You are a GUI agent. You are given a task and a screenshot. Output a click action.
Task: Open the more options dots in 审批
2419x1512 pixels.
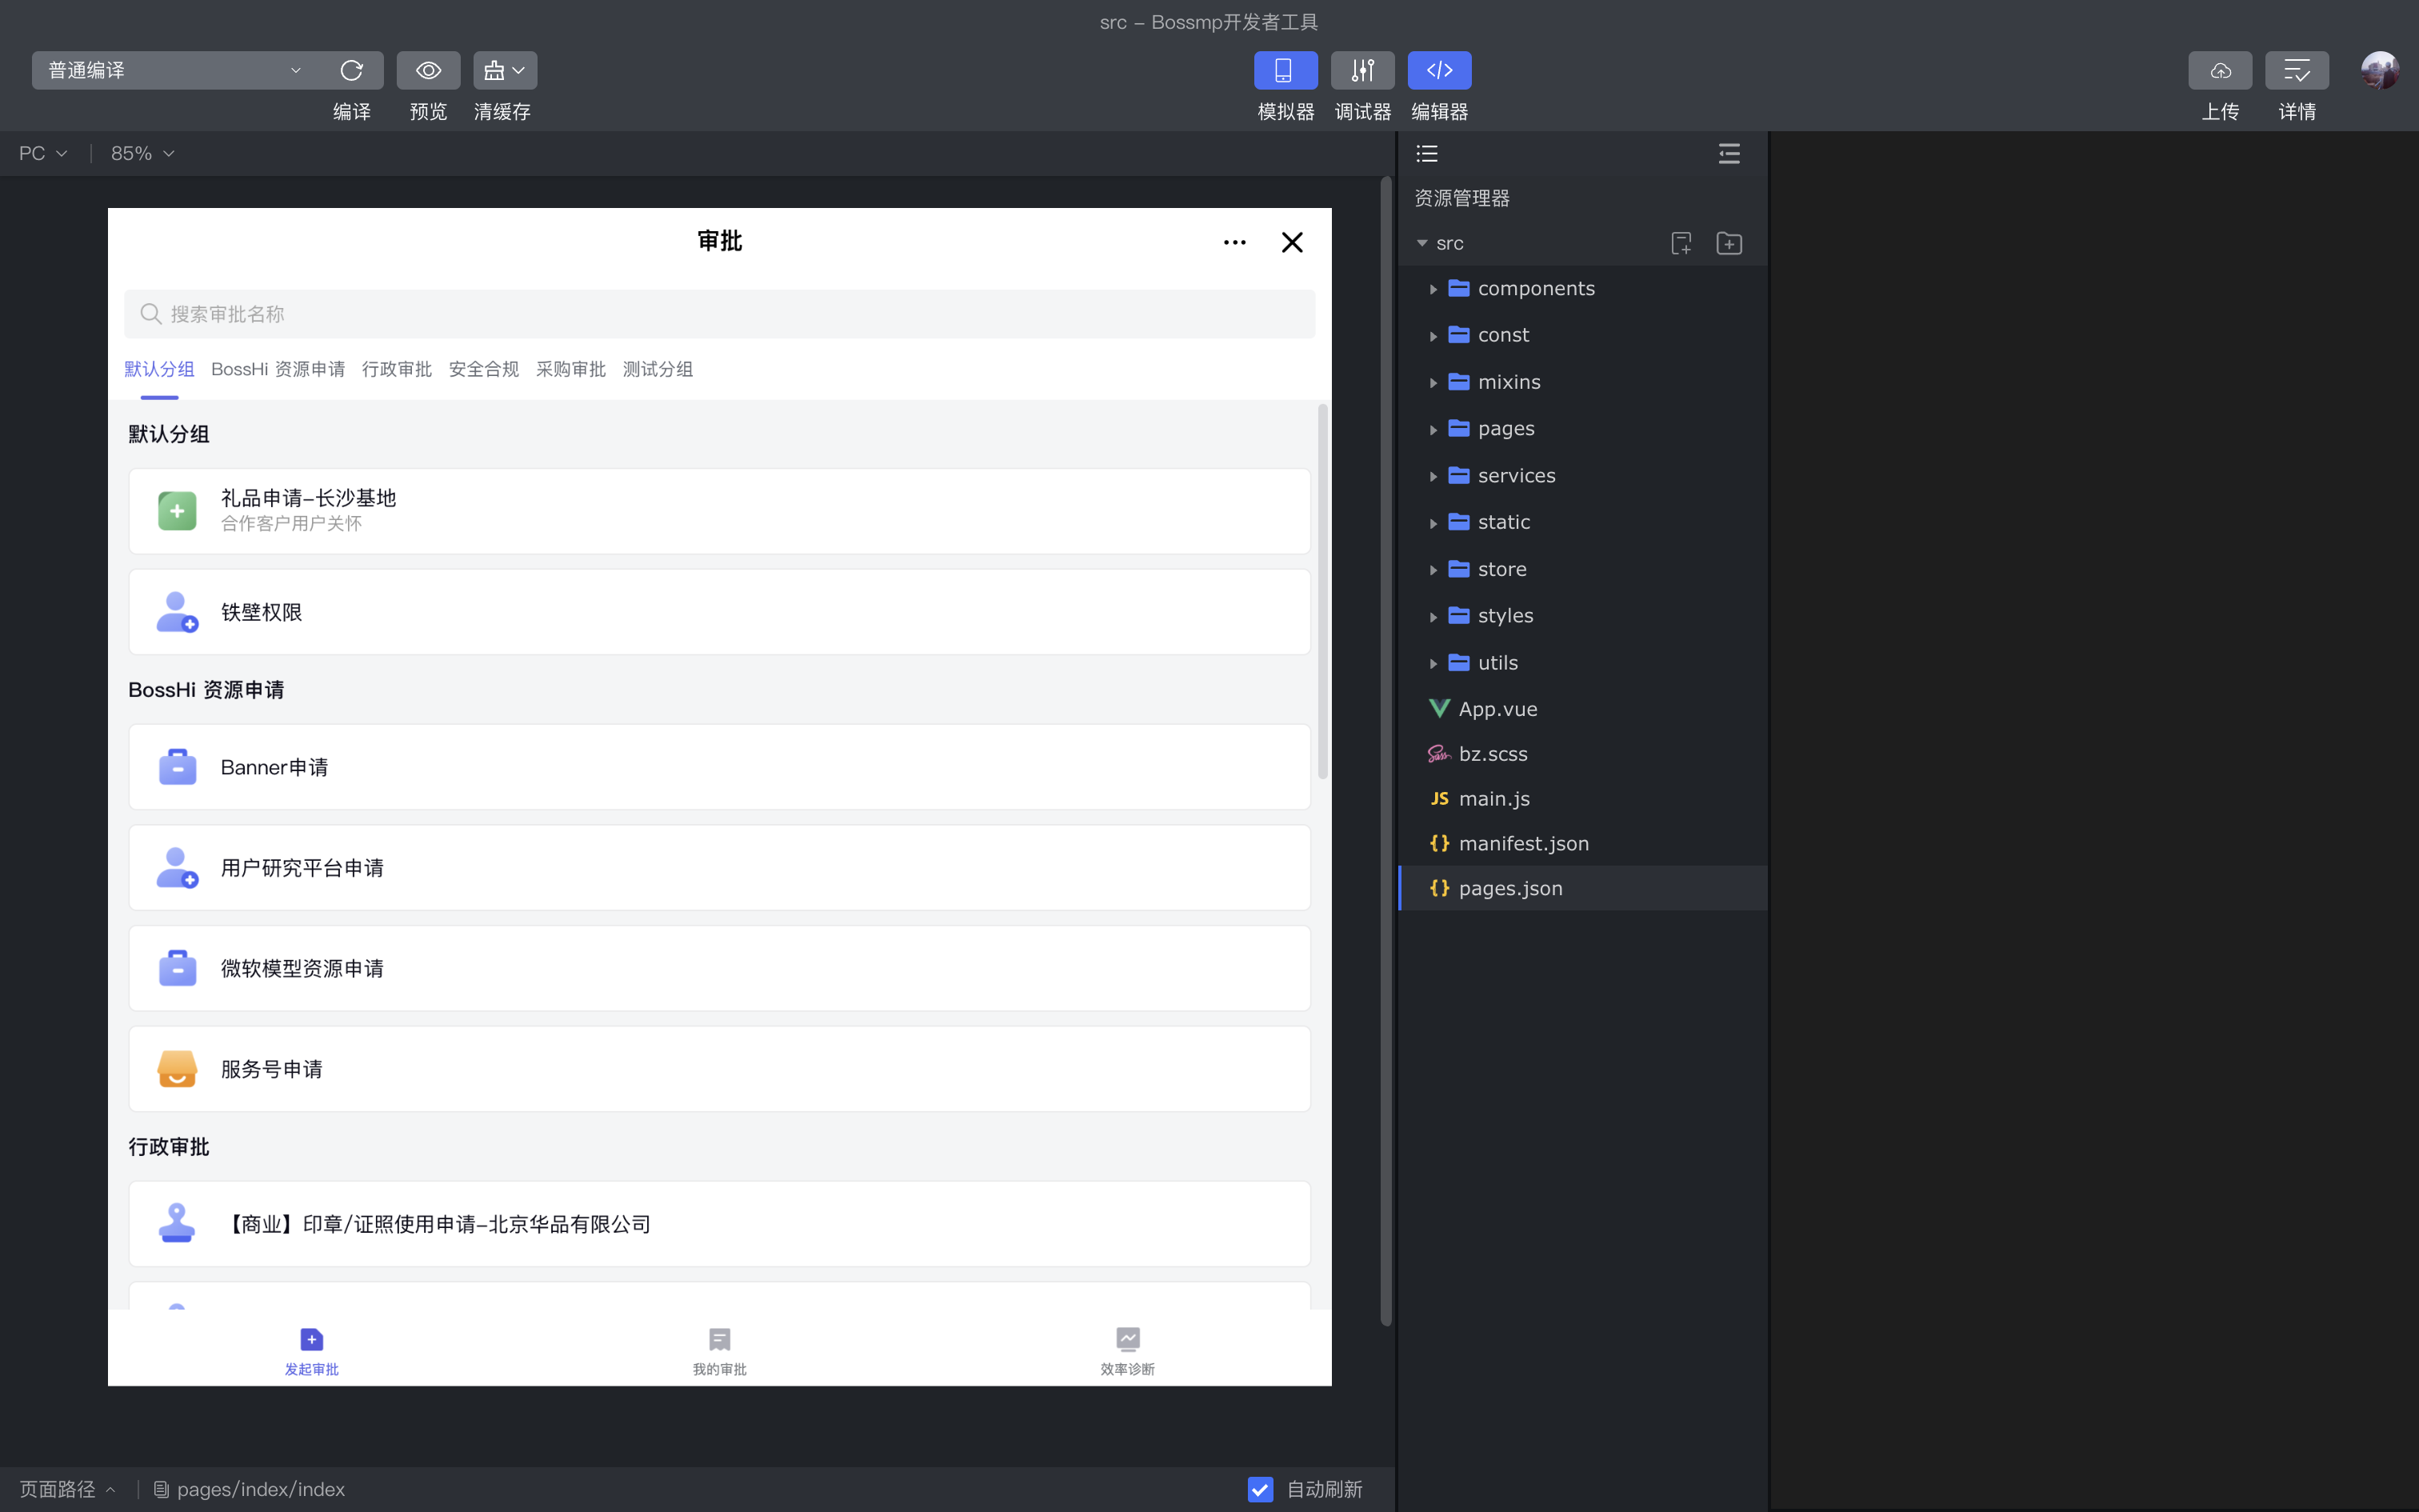point(1233,242)
